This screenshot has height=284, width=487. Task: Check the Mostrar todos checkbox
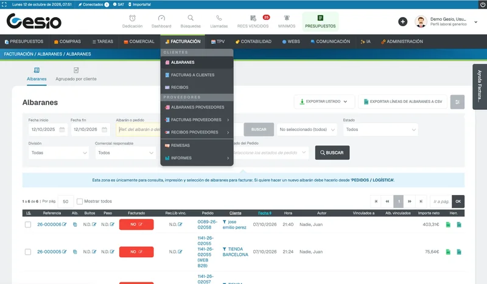pyautogui.click(x=80, y=201)
